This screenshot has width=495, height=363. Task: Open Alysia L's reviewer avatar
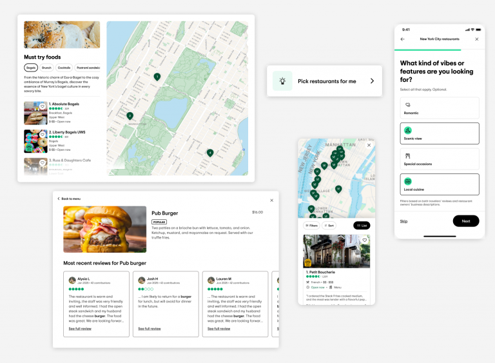[72, 280]
